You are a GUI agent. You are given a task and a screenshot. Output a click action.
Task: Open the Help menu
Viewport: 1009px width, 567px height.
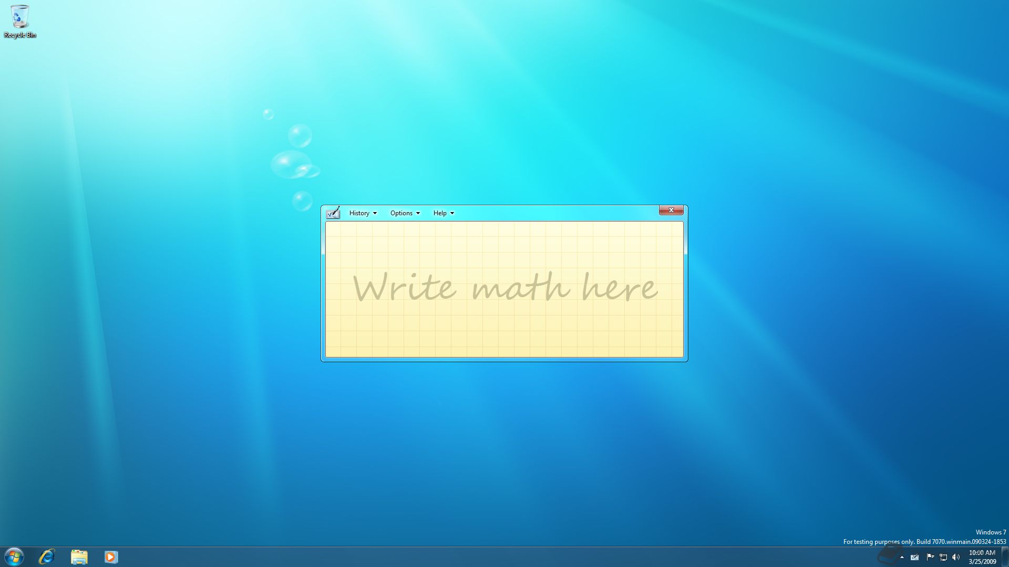[444, 213]
